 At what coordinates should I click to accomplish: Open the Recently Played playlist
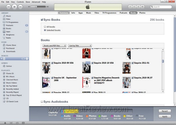coord(12,92)
